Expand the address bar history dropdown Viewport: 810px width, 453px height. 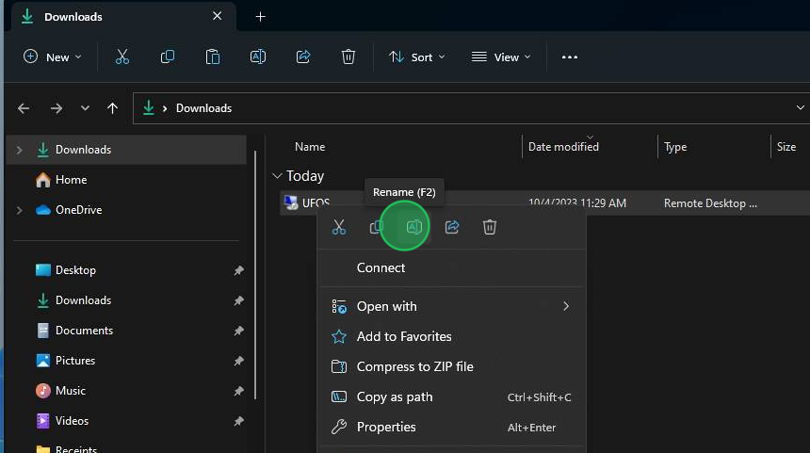[801, 108]
